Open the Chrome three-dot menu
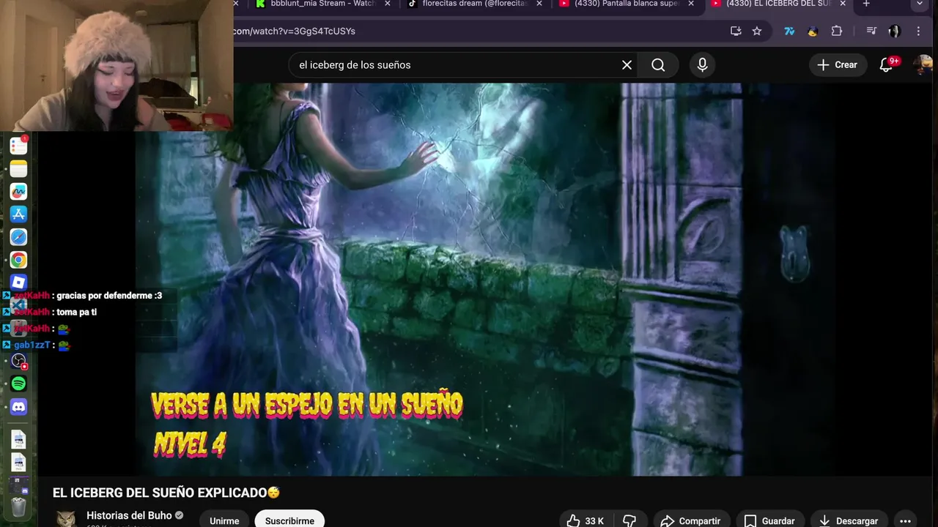 pyautogui.click(x=918, y=31)
